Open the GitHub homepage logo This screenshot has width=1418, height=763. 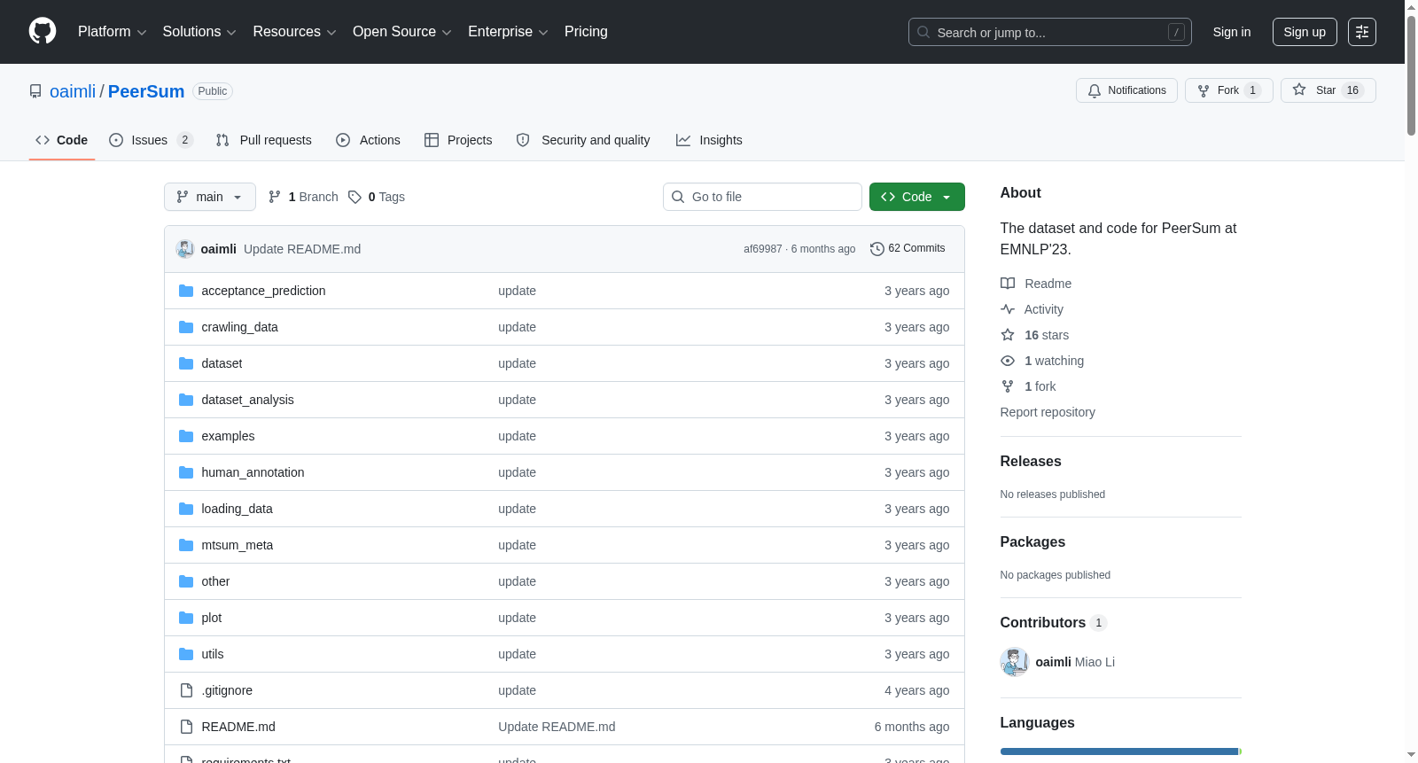43,32
